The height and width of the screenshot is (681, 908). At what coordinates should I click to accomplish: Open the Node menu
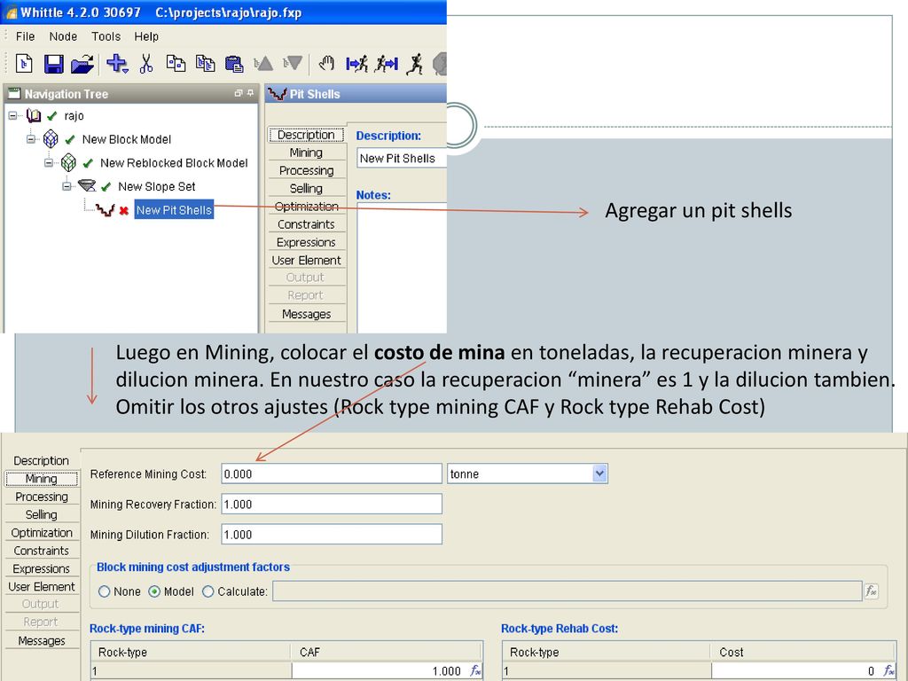(x=63, y=36)
